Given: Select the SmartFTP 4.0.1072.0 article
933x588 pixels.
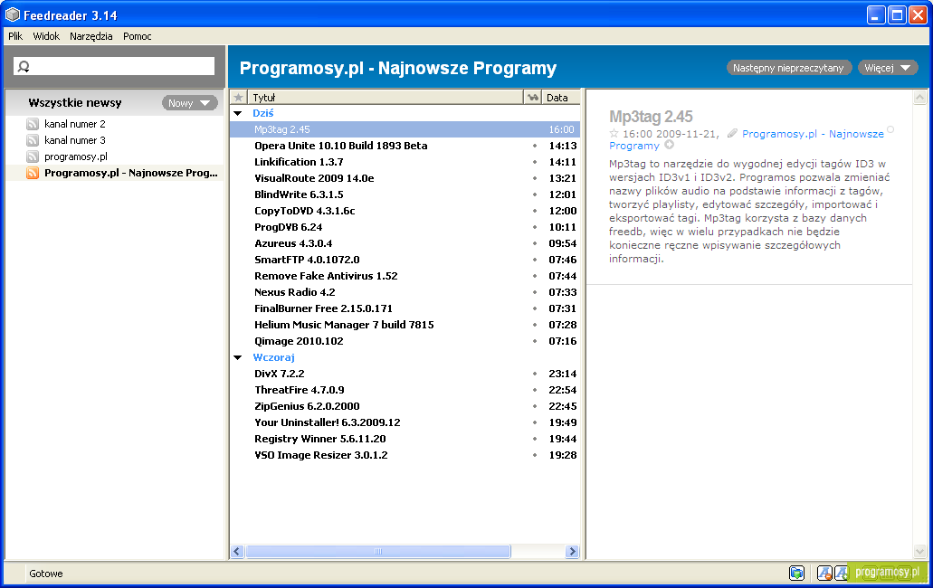Looking at the screenshot, I should (x=405, y=260).
